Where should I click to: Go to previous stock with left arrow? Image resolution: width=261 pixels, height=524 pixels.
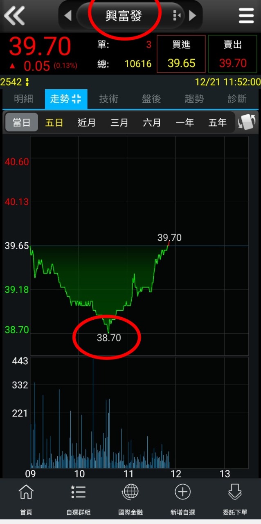(x=68, y=16)
